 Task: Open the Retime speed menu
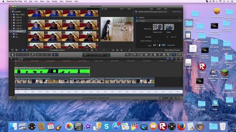135,55
